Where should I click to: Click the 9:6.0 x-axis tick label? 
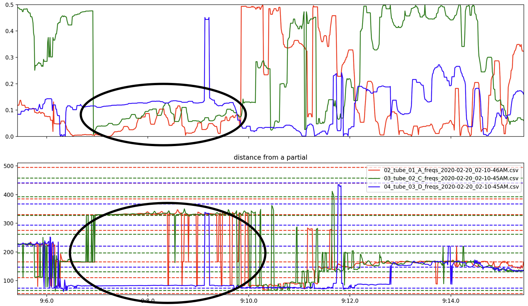pos(47,301)
